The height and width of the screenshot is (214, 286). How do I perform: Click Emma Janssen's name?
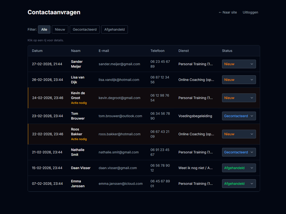[x=78, y=184]
